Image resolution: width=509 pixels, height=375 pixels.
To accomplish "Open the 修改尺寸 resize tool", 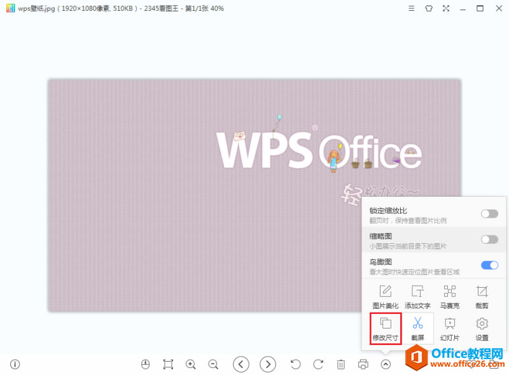I will point(386,329).
